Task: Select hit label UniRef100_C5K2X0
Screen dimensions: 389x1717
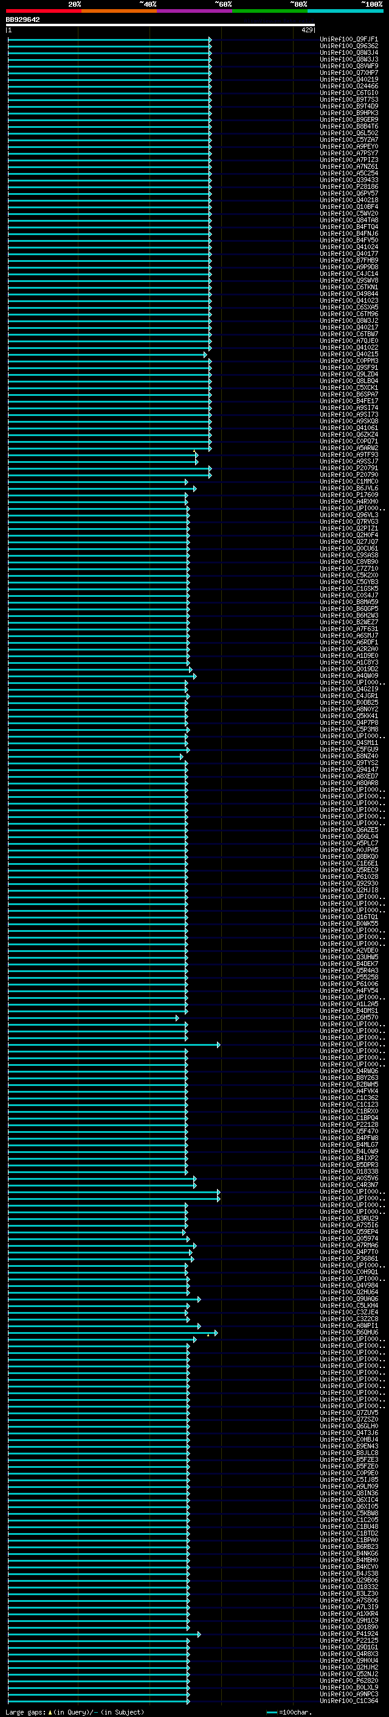Action: coord(349,575)
